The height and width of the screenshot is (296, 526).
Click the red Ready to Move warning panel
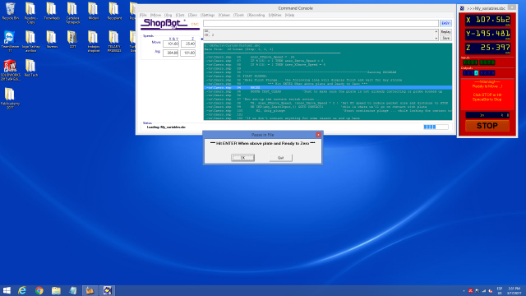click(487, 95)
